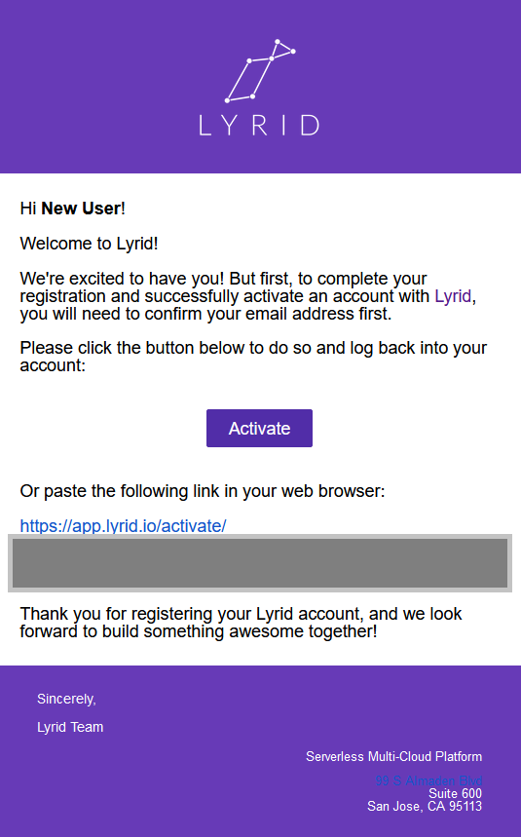
Task: Click the Sincerely, closing text
Action: (66, 699)
